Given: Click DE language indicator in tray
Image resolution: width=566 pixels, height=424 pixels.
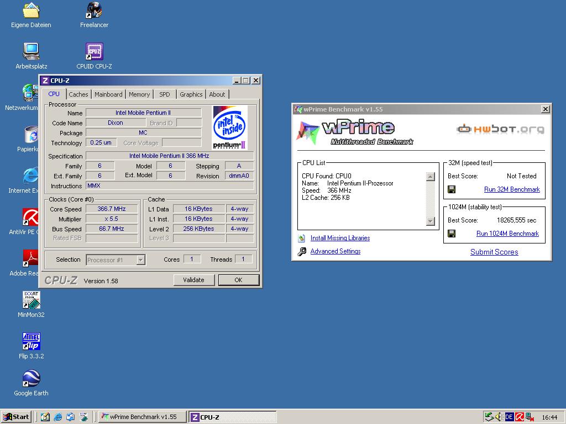Looking at the screenshot, I should coord(509,417).
